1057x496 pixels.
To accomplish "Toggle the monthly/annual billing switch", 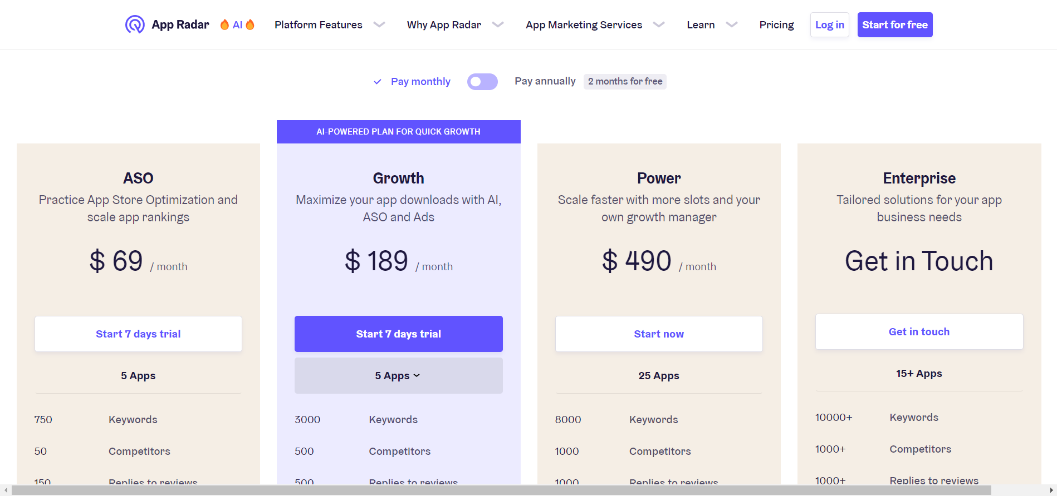I will 482,82.
